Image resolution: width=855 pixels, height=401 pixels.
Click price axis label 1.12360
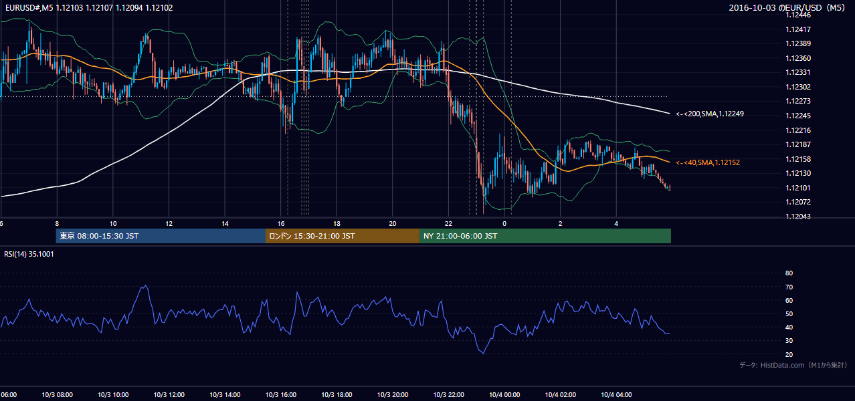coord(797,58)
